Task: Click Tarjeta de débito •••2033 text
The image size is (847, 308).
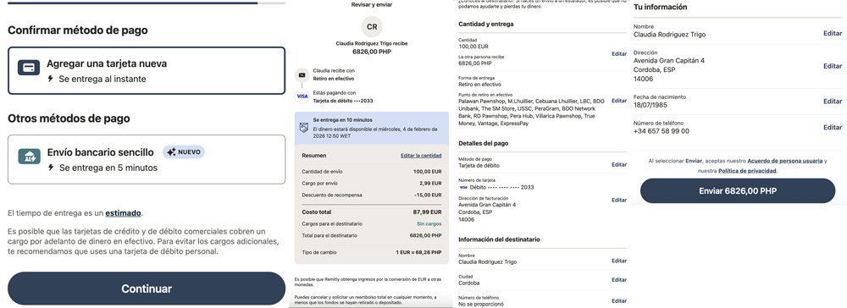Action: coord(343,101)
